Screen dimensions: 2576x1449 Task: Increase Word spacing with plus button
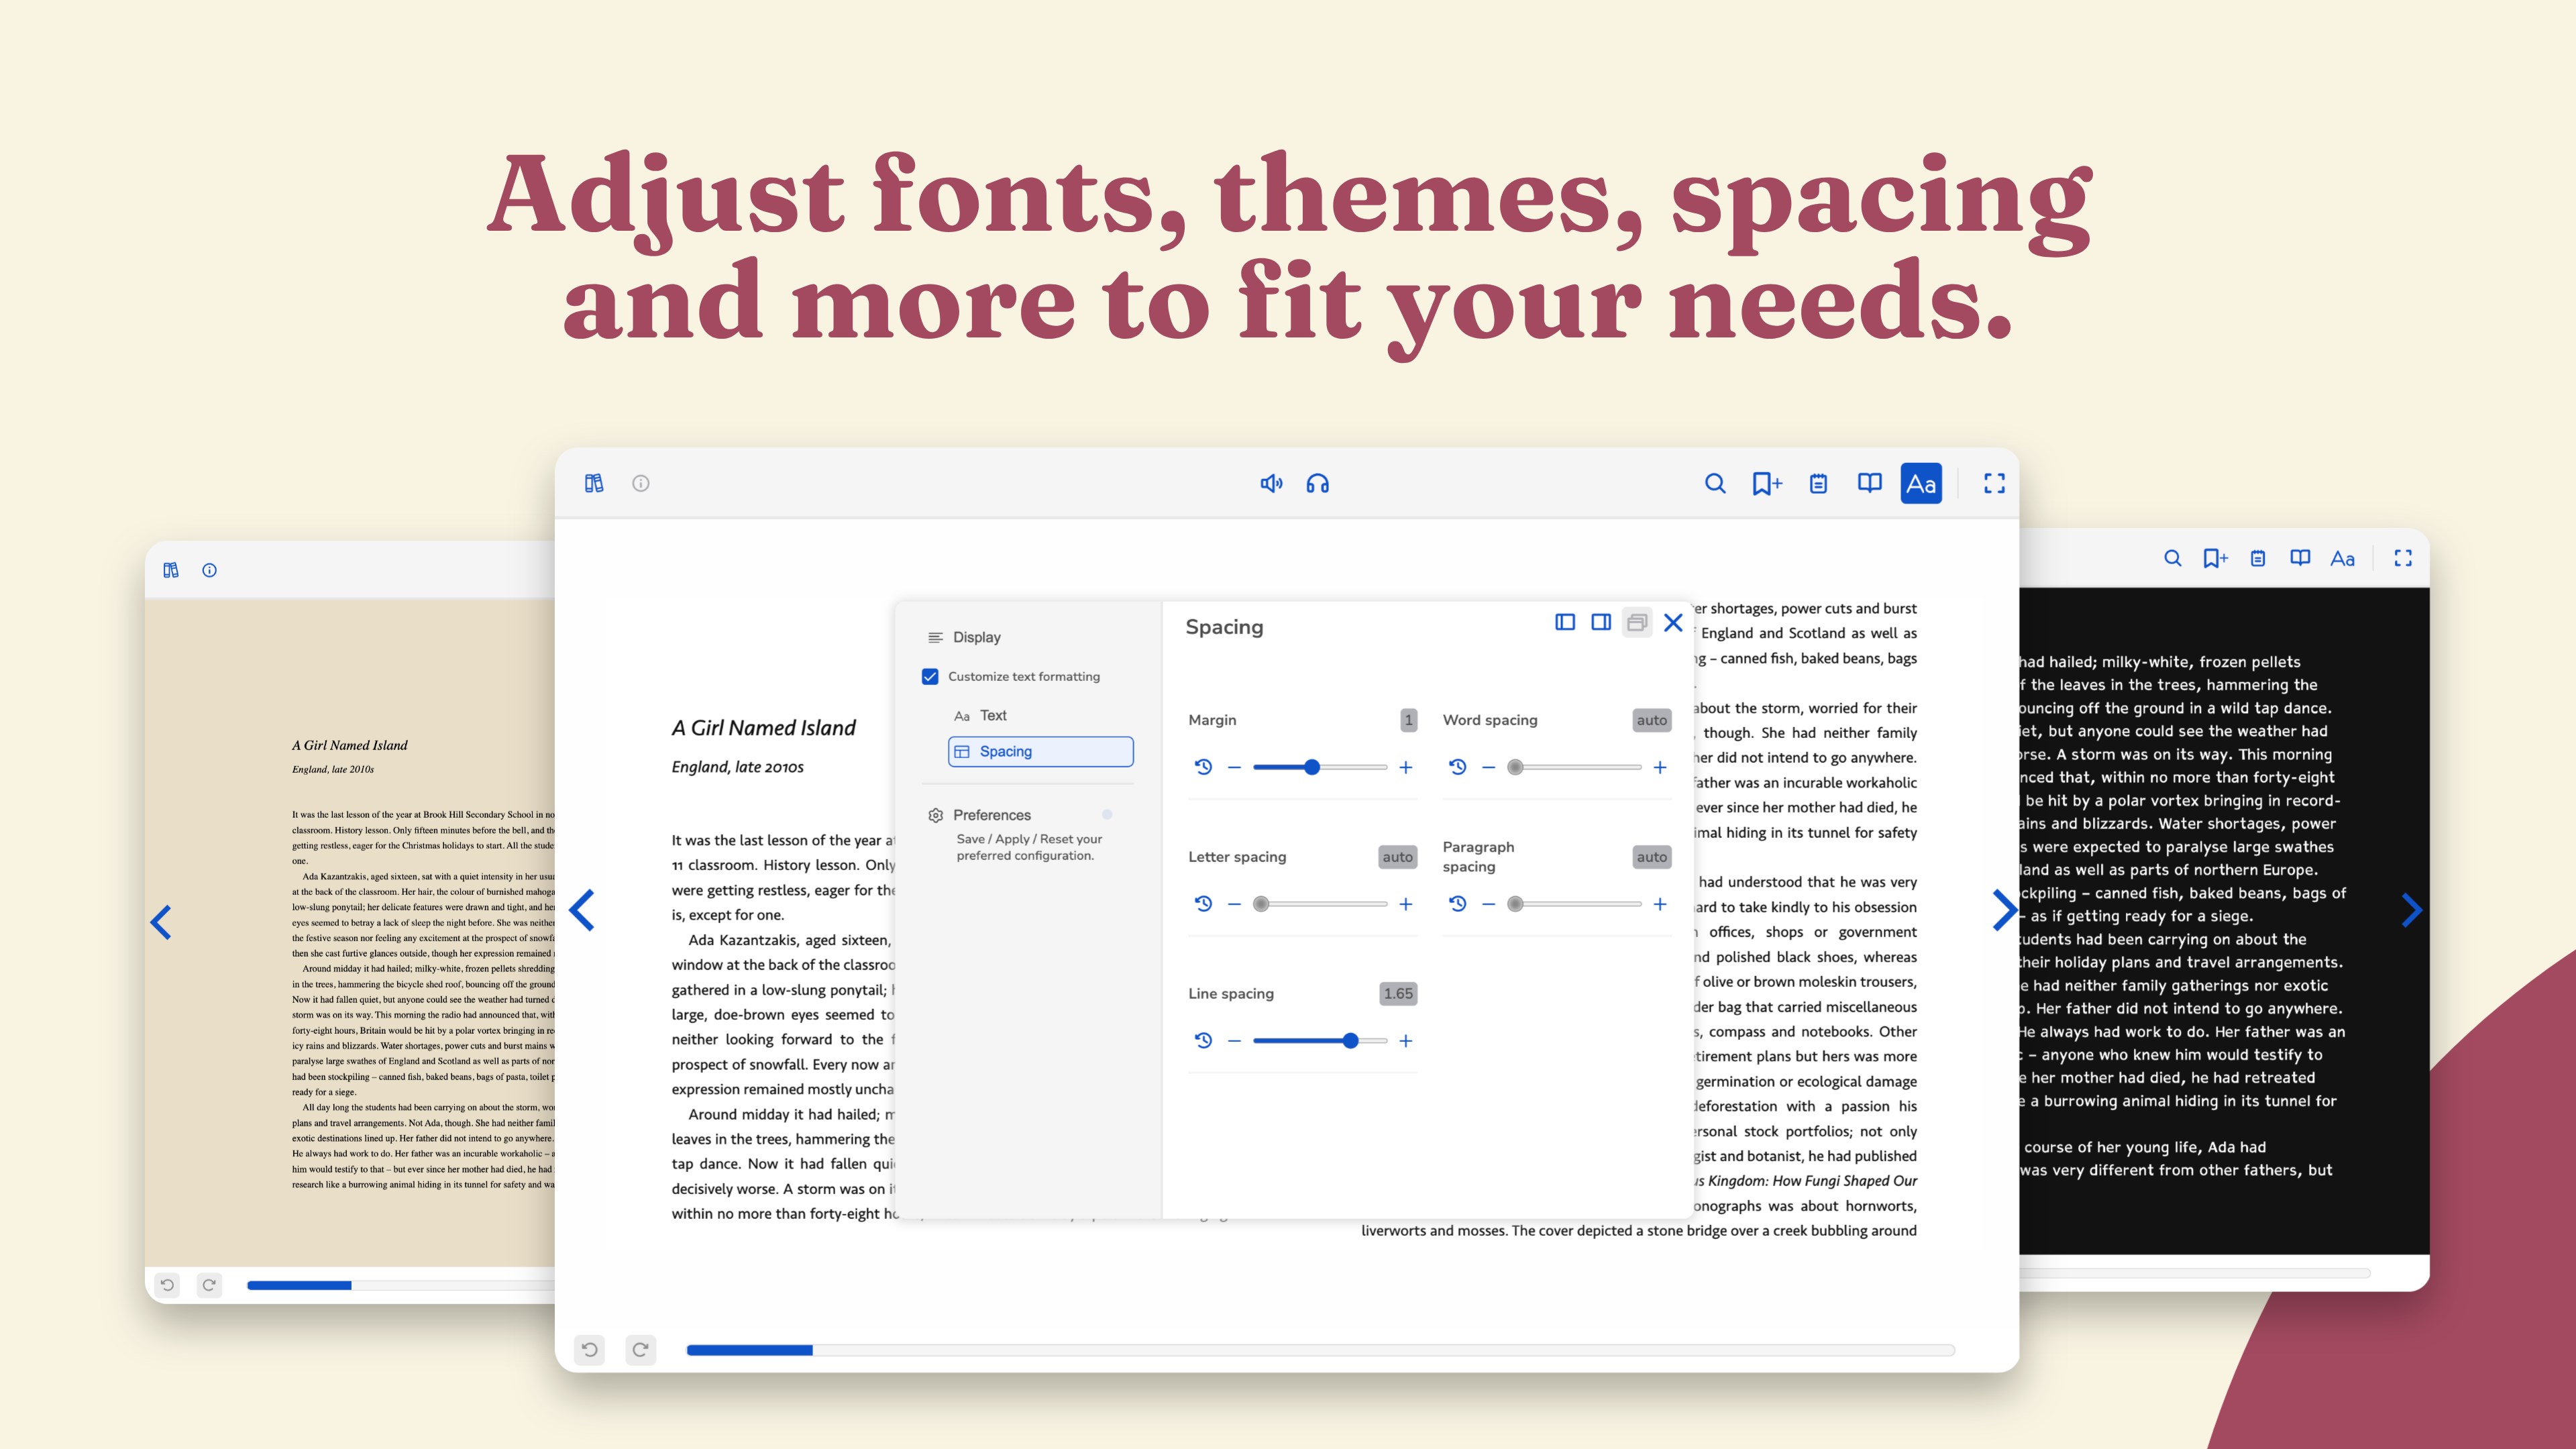(x=1660, y=767)
